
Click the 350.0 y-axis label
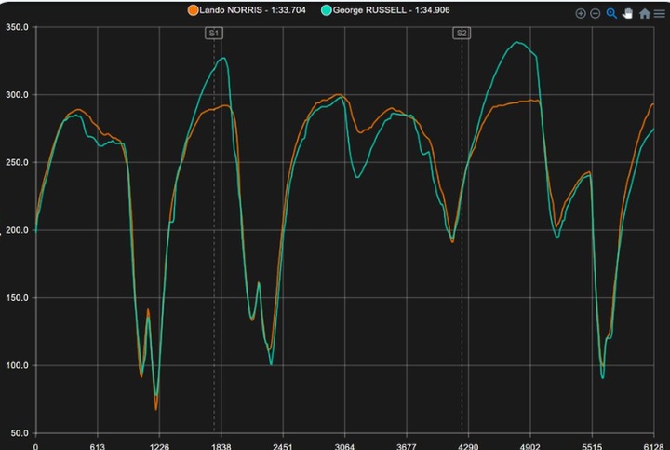17,27
